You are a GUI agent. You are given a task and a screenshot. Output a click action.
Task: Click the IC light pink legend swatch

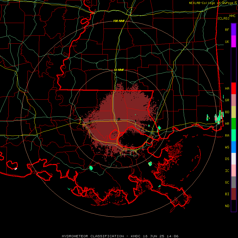pos(234,171)
